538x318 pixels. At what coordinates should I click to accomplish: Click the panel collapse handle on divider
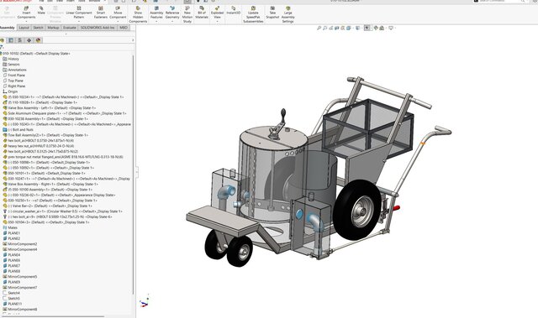(x=136, y=172)
